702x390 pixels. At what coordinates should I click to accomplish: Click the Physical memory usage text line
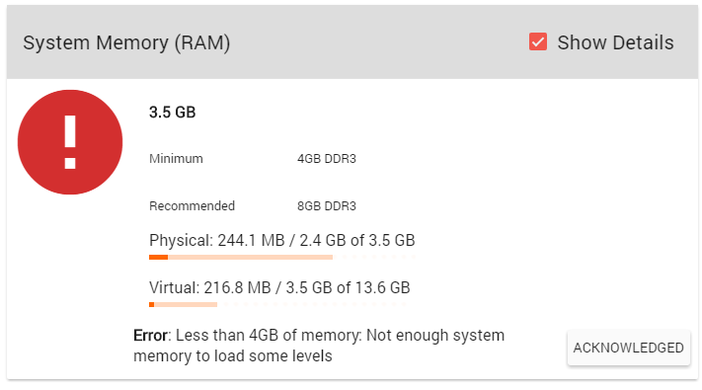point(282,241)
